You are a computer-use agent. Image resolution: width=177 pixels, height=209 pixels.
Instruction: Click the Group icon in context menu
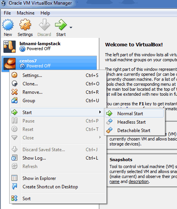pos(15,101)
